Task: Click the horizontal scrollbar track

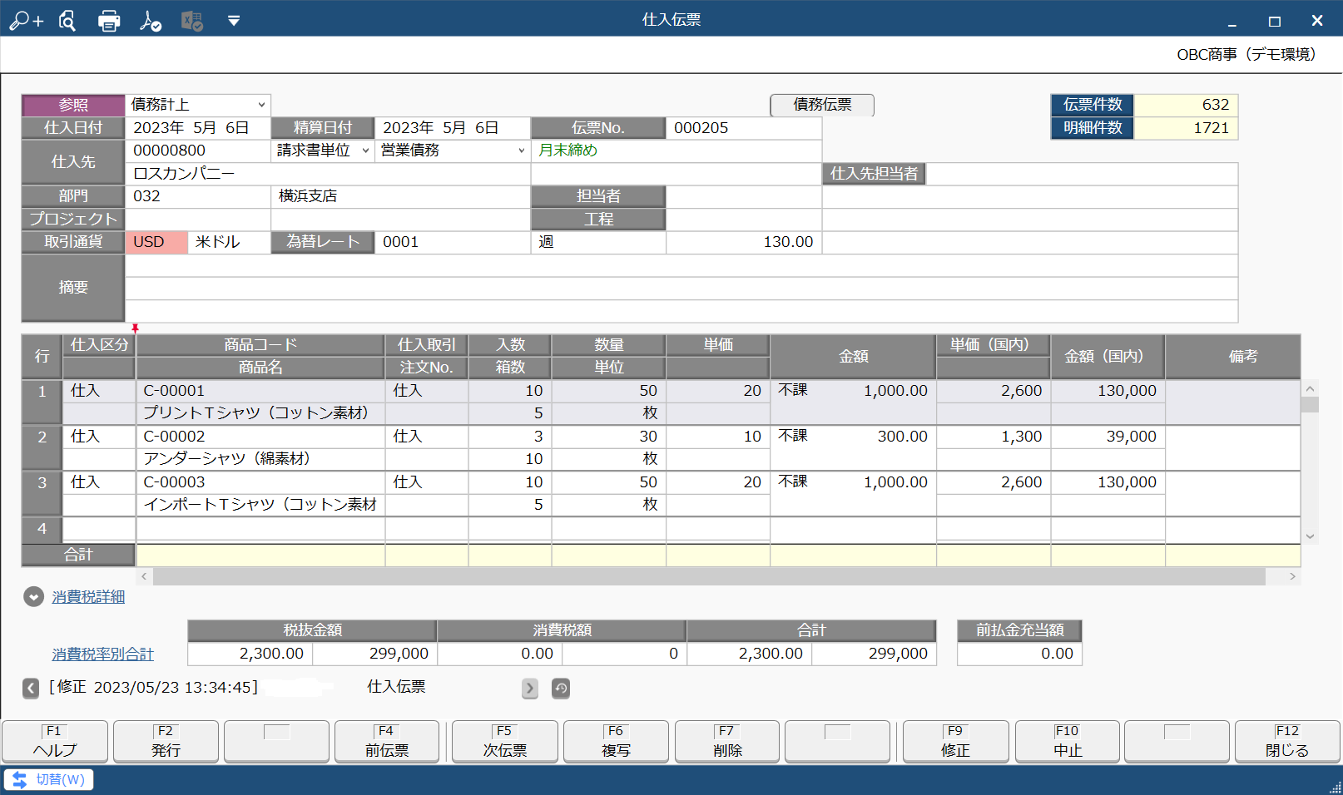Action: click(709, 576)
